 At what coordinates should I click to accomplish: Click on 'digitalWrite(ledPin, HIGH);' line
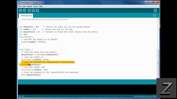(35, 60)
